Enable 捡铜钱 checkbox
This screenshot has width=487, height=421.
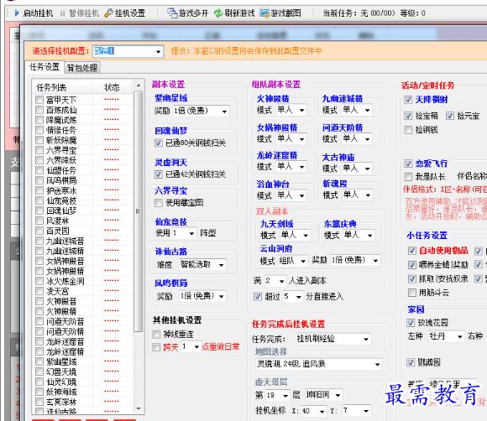point(408,130)
